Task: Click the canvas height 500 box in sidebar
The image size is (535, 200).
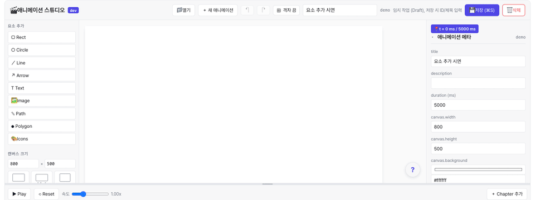Action: pos(60,163)
